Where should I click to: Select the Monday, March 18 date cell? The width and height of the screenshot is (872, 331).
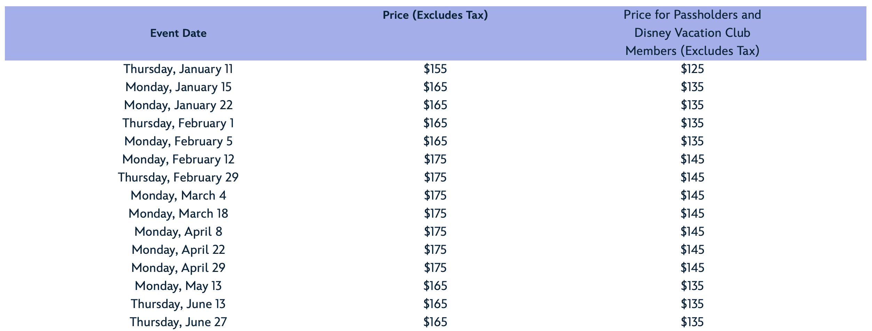click(178, 213)
